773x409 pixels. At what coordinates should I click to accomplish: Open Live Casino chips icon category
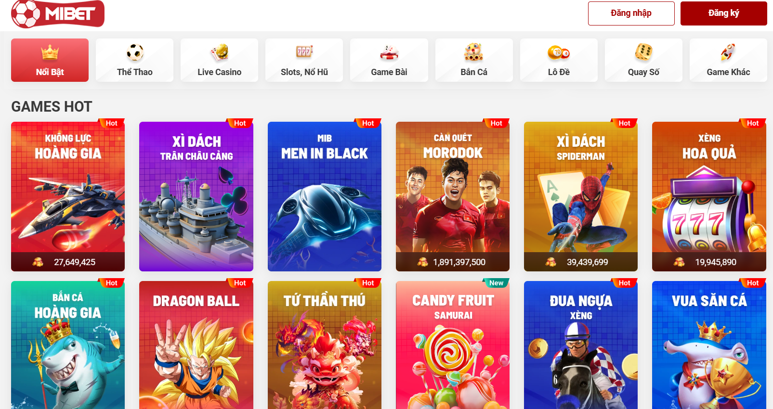219,60
